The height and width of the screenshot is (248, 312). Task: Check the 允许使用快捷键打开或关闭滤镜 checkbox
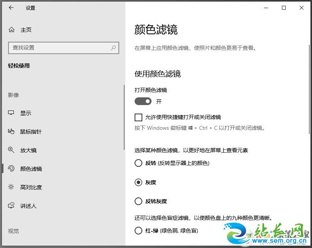pyautogui.click(x=138, y=117)
